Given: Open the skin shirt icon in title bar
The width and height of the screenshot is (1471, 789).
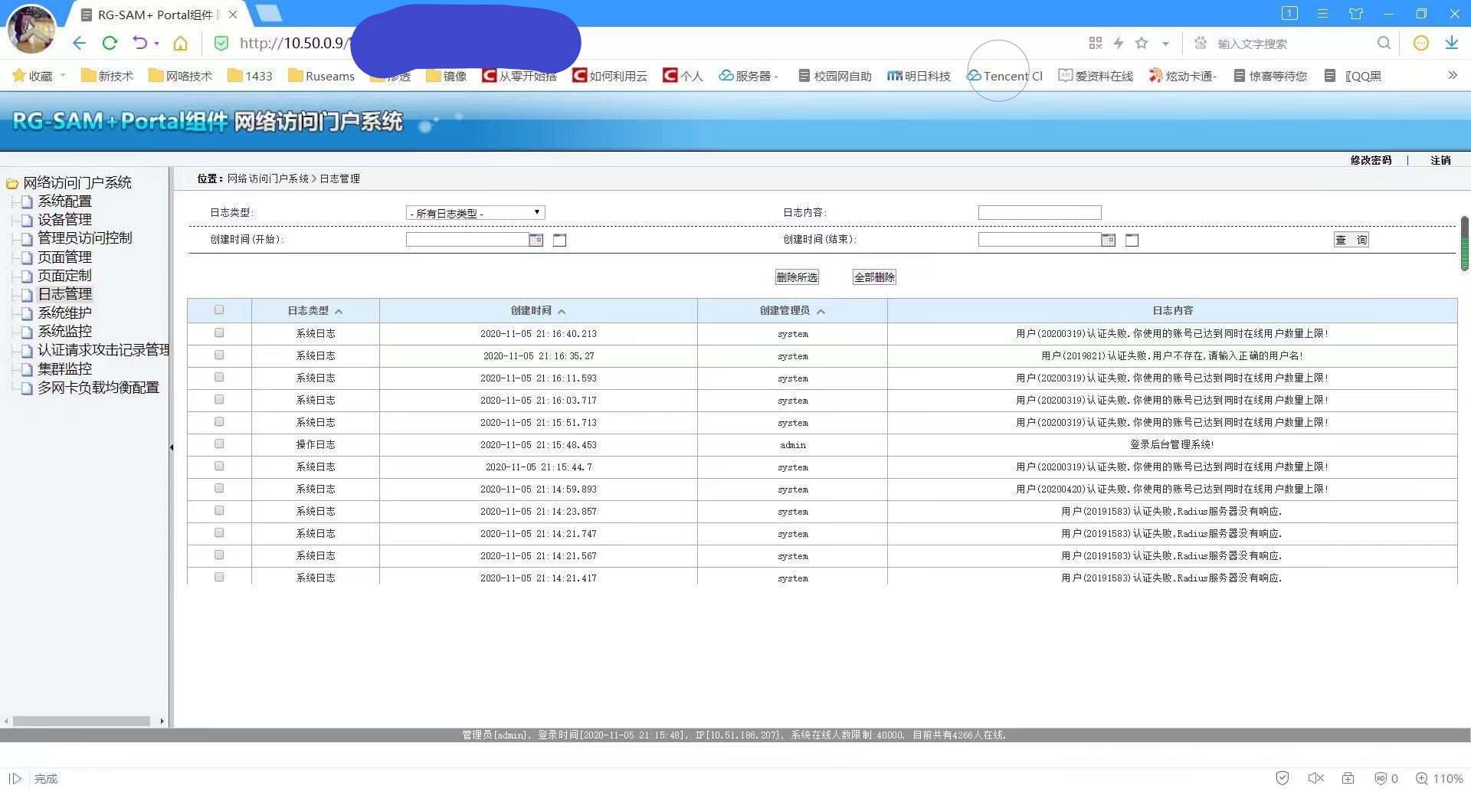Looking at the screenshot, I should tap(1356, 14).
